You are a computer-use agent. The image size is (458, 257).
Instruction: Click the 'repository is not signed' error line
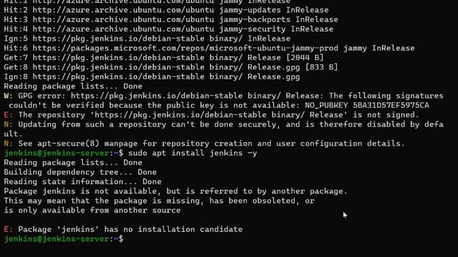(x=212, y=115)
